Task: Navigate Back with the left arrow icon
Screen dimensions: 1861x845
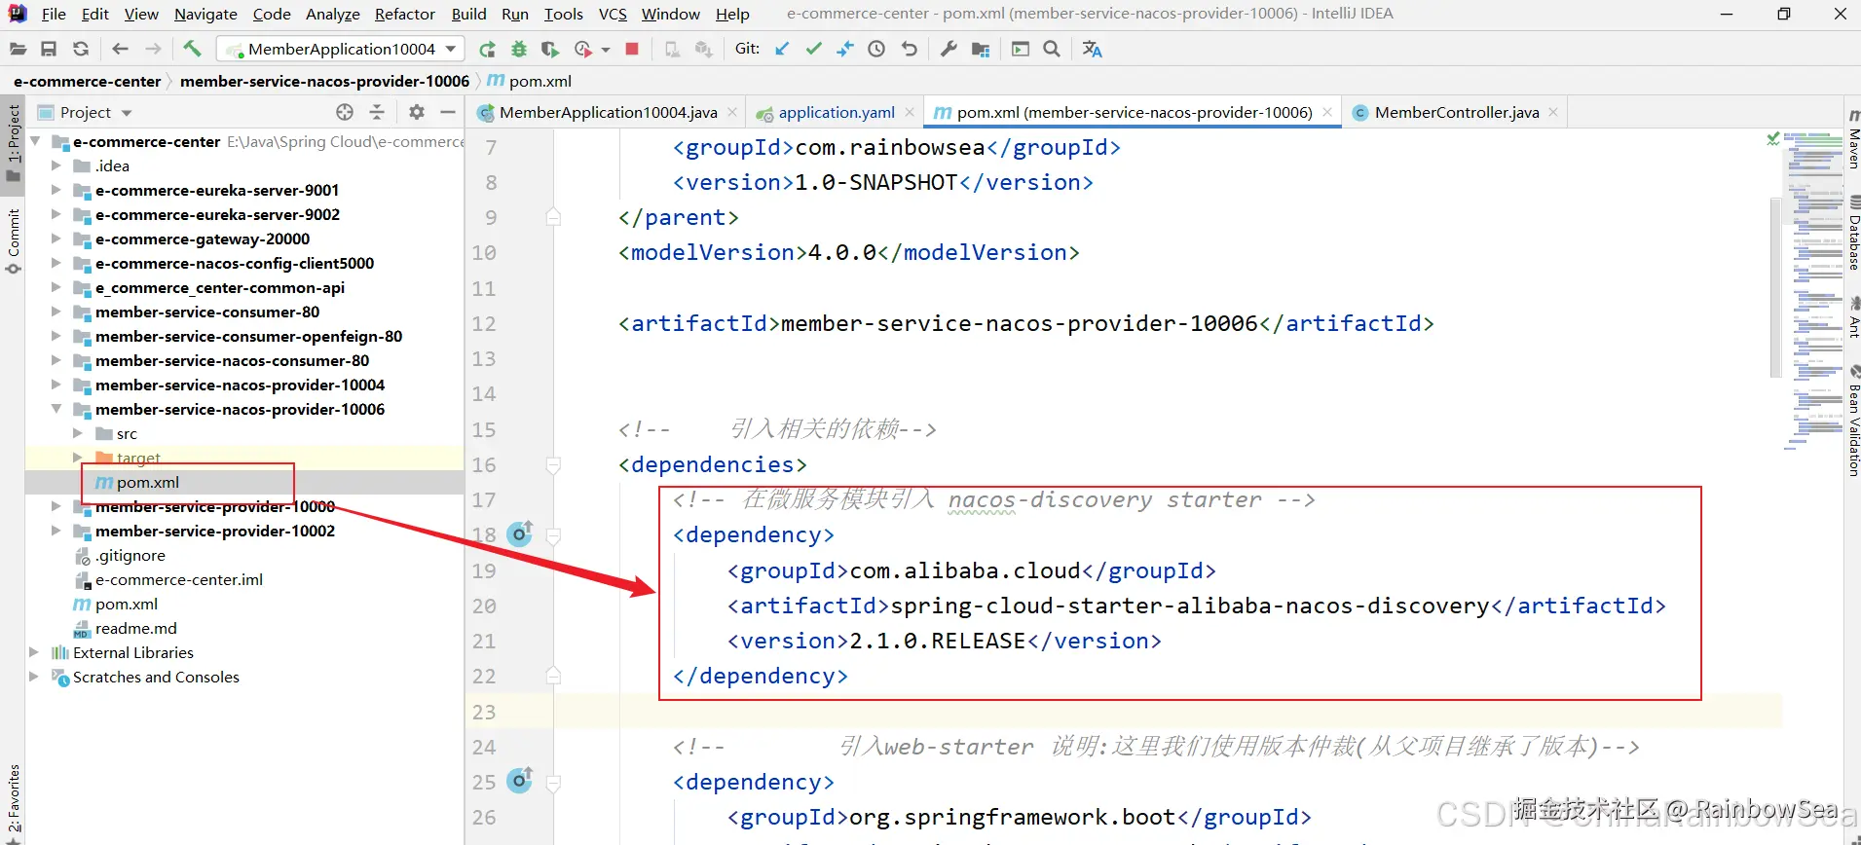Action: coord(121,49)
